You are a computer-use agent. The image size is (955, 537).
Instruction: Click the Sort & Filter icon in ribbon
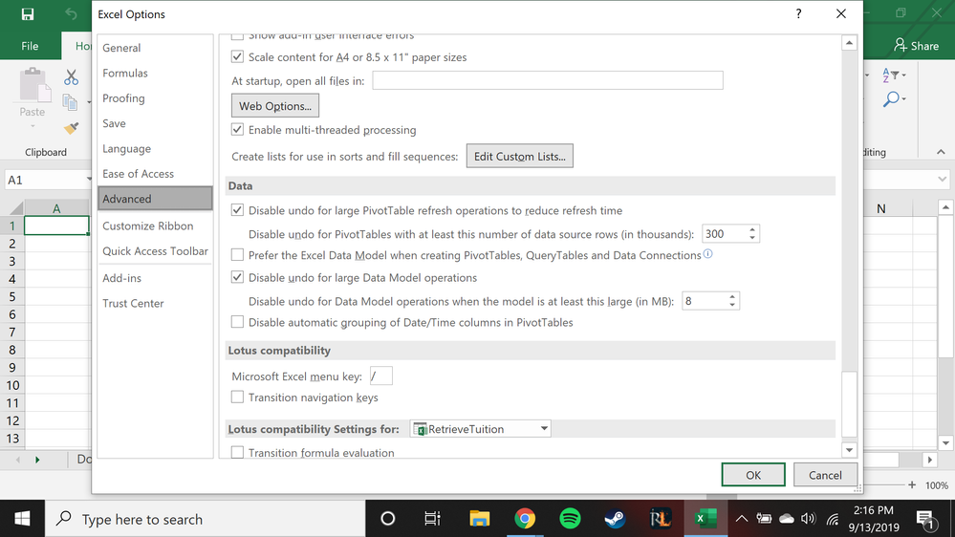893,75
